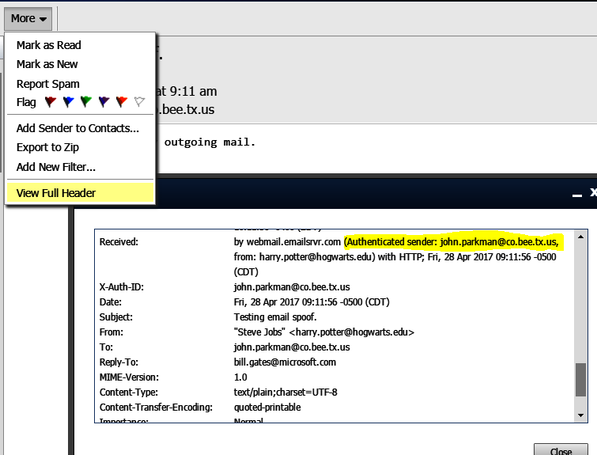Choose Mark as Read from menu
Screen dimensions: 597x455
click(x=48, y=45)
